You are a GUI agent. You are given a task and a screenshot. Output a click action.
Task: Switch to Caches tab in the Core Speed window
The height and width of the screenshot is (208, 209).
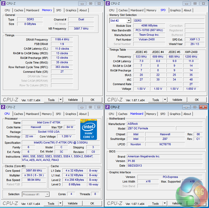[x=18, y=114]
